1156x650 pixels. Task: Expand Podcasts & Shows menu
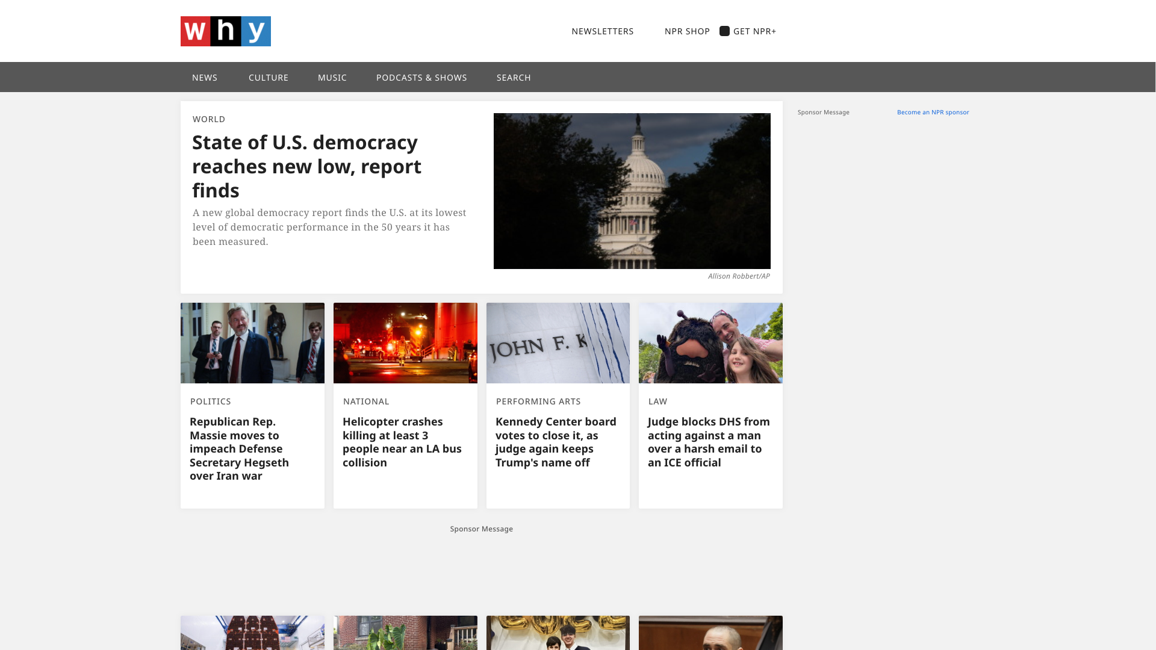pos(421,78)
